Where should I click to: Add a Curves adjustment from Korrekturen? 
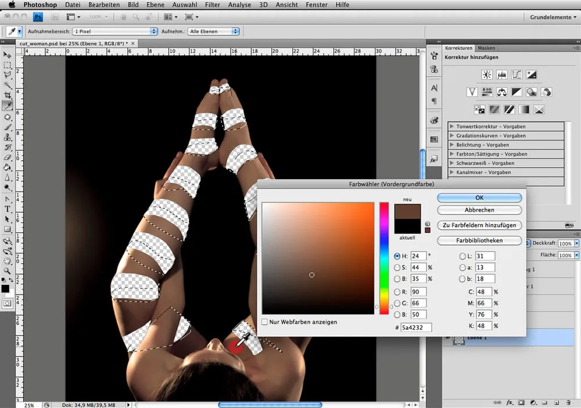[x=517, y=75]
